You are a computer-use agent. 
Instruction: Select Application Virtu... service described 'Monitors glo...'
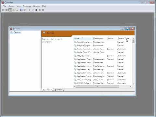84,76
